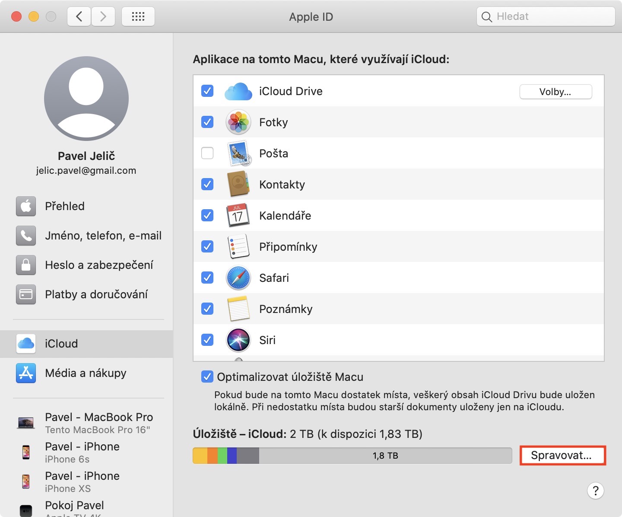Open Heslo a zabezpečení section
This screenshot has height=517, width=622.
point(86,265)
